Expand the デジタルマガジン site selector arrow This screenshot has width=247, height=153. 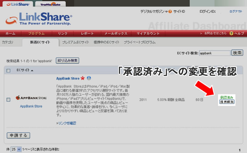click(166, 12)
